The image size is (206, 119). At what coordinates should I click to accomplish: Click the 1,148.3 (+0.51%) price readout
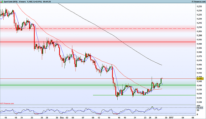pos(34,2)
